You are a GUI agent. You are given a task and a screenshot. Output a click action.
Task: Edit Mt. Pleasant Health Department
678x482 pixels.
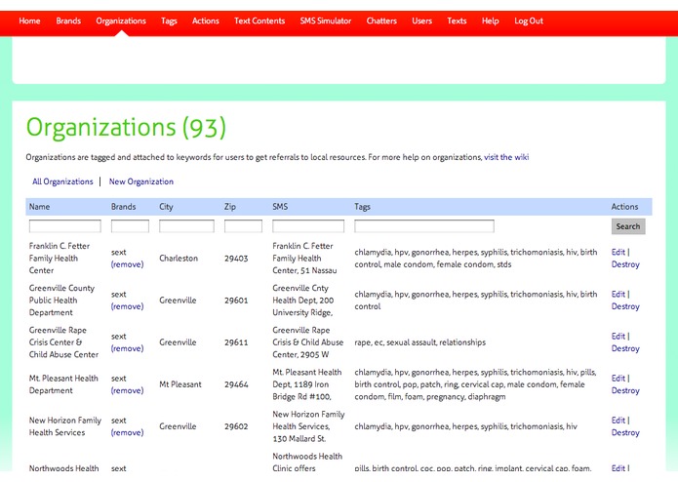click(618, 378)
